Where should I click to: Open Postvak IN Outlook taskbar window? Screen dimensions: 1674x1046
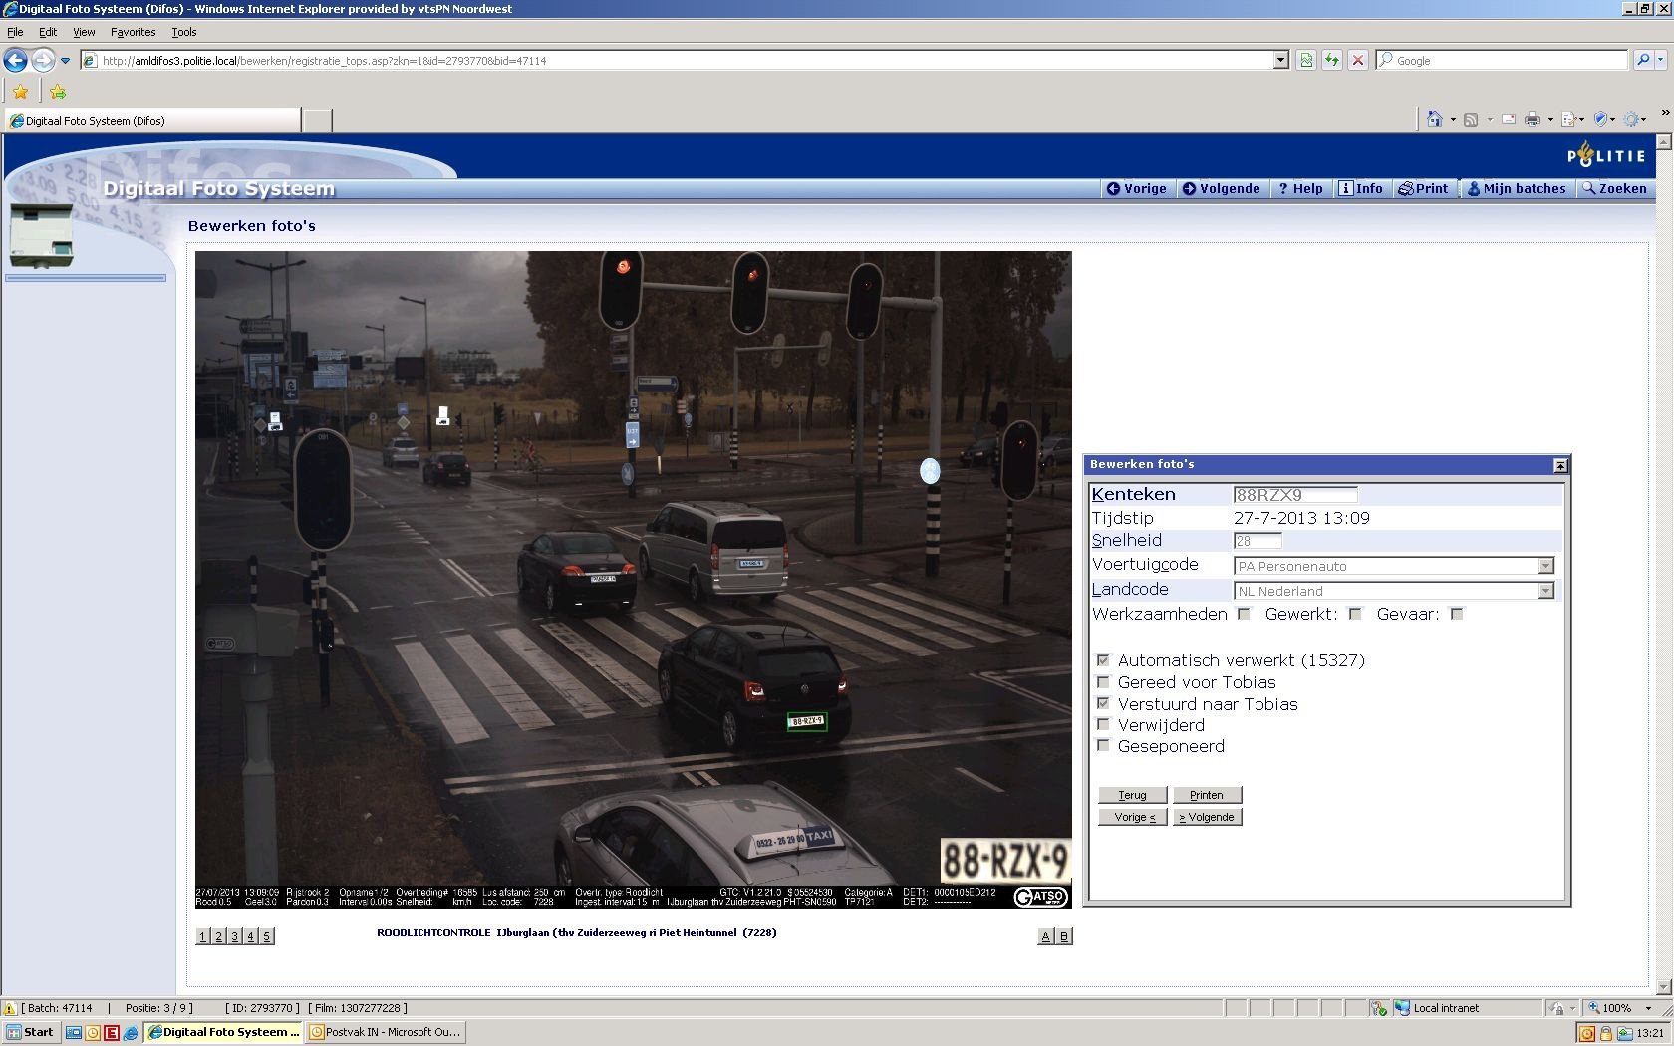point(386,1032)
